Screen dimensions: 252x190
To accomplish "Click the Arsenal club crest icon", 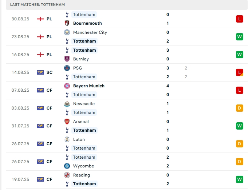I will [67, 122].
